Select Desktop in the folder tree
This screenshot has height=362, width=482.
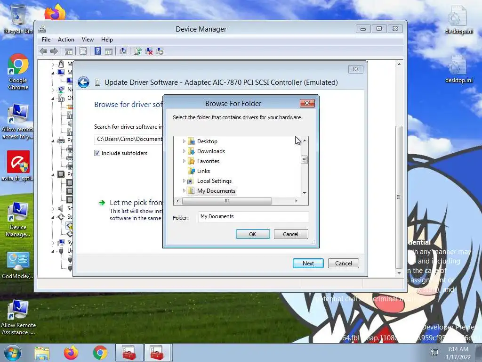(x=207, y=141)
